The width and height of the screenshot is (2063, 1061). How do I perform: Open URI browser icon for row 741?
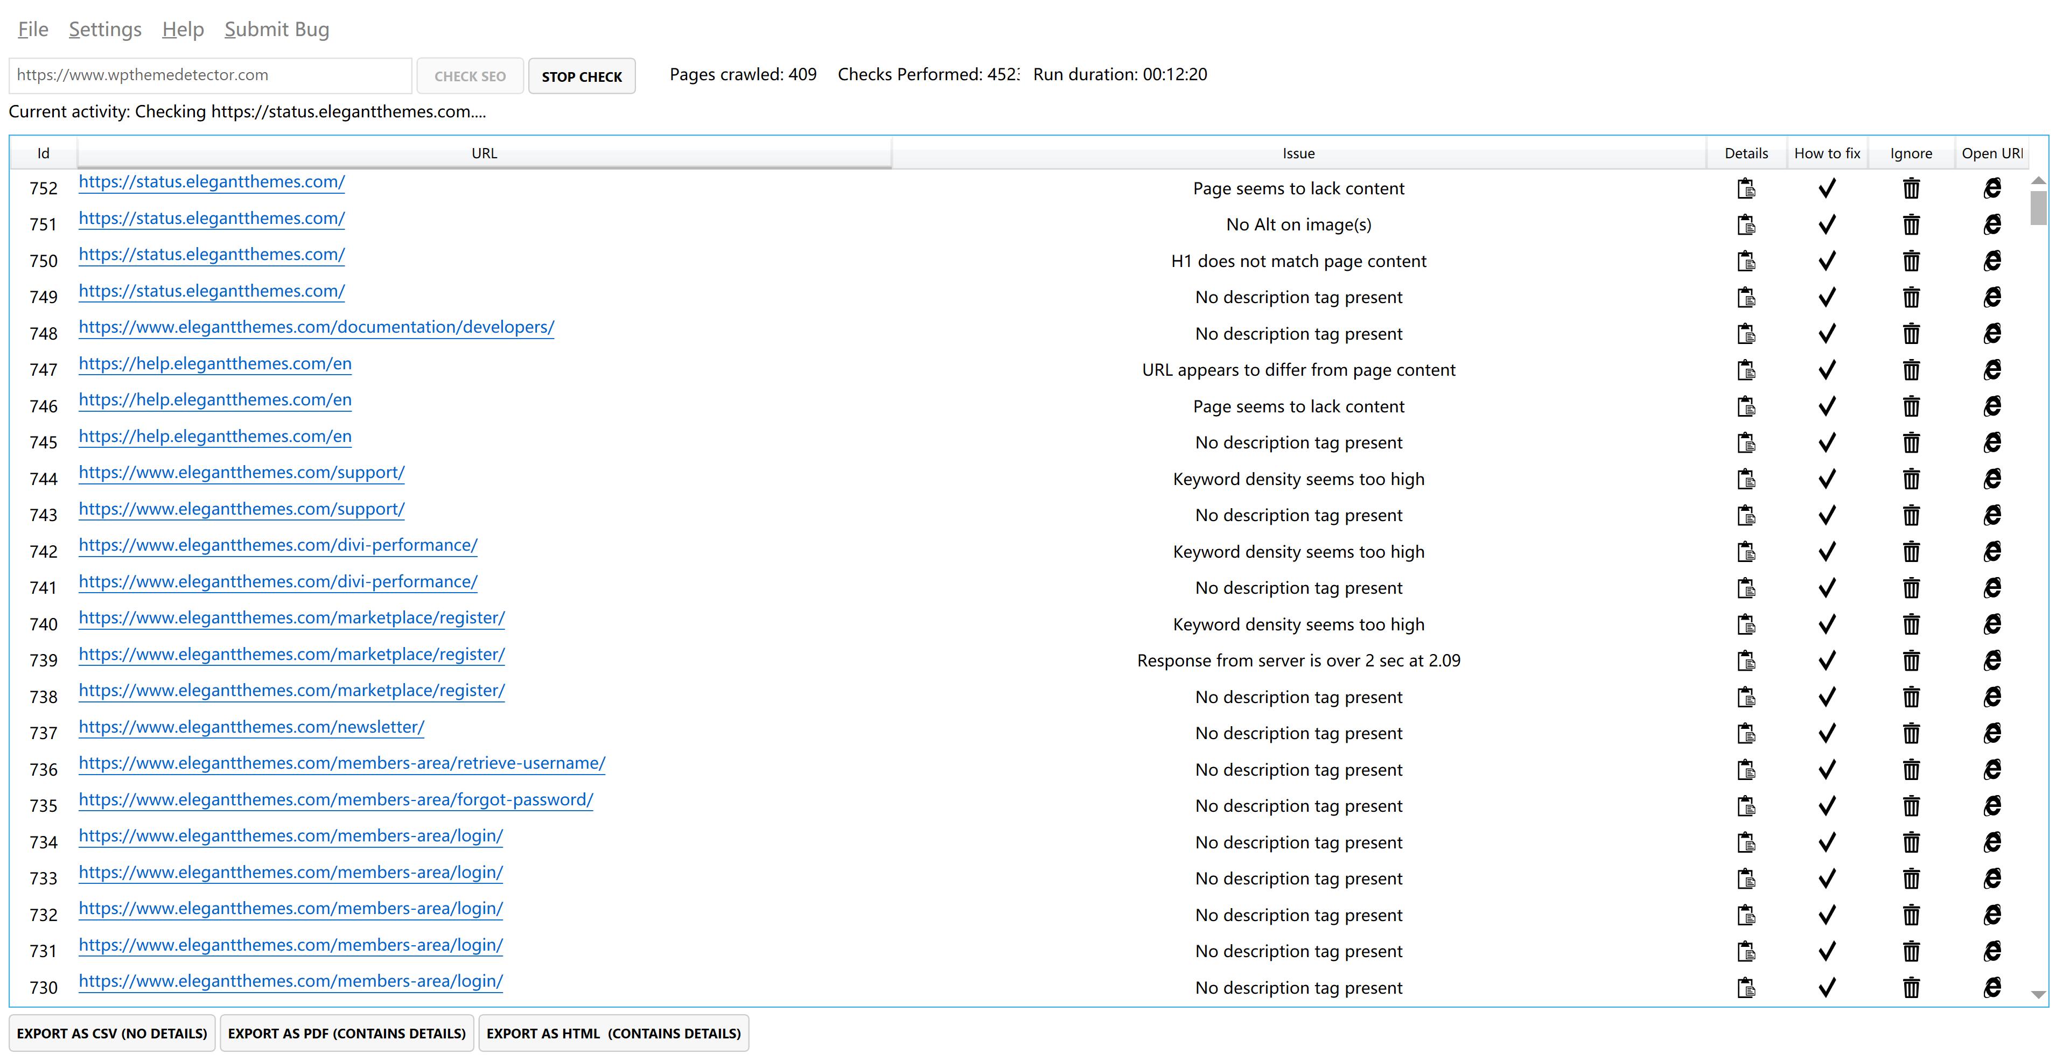pos(1992,588)
